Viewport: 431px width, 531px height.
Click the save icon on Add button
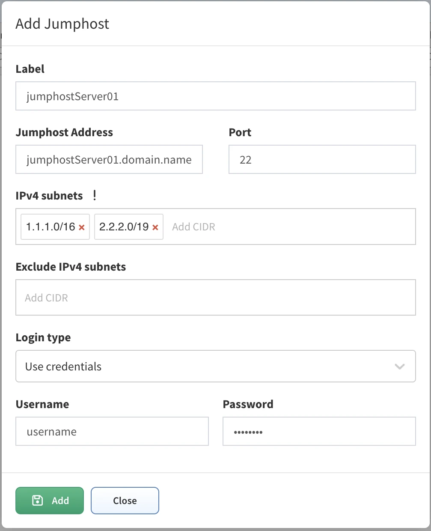pos(38,500)
